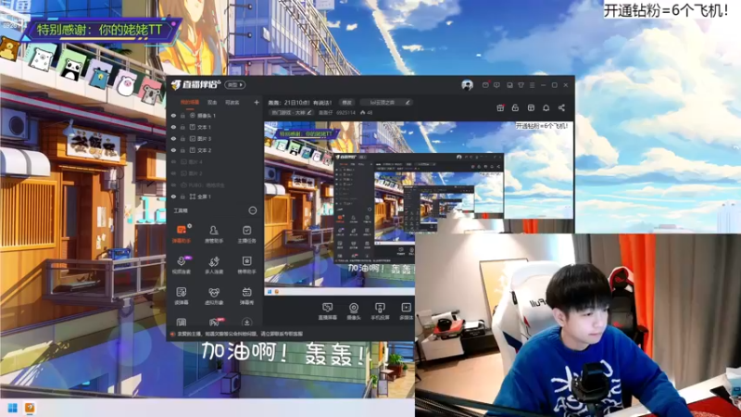Add a new scene with the plus icon

(257, 102)
